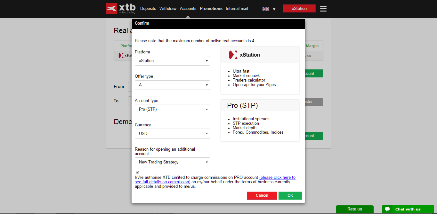Open the Accounts menu
The image size is (437, 214).
click(x=188, y=9)
